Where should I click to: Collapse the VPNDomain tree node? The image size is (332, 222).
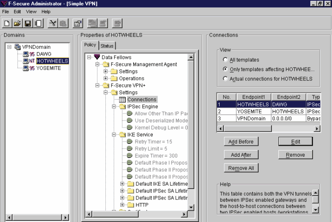click(9, 47)
